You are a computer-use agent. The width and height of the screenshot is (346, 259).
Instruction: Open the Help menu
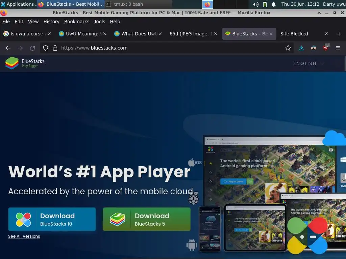coord(115,22)
